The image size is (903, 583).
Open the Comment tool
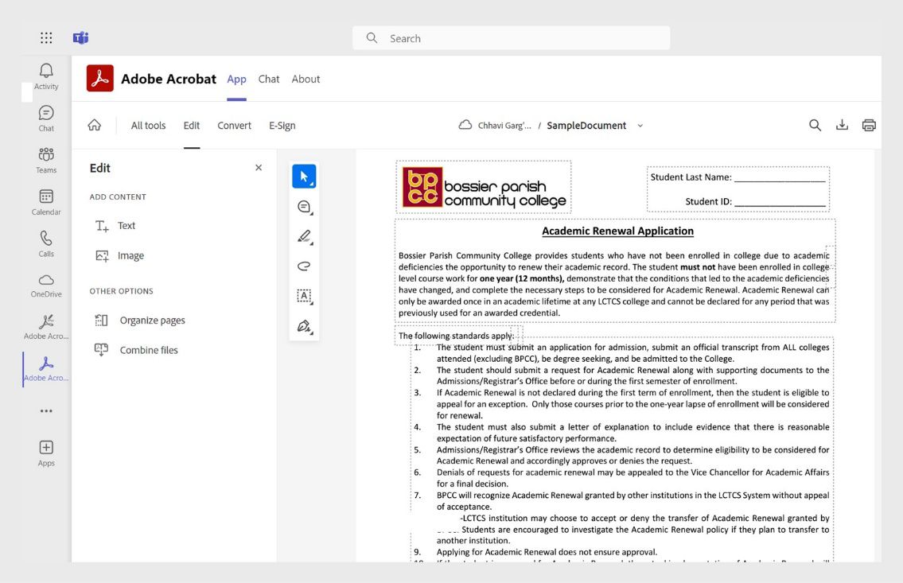click(x=302, y=205)
